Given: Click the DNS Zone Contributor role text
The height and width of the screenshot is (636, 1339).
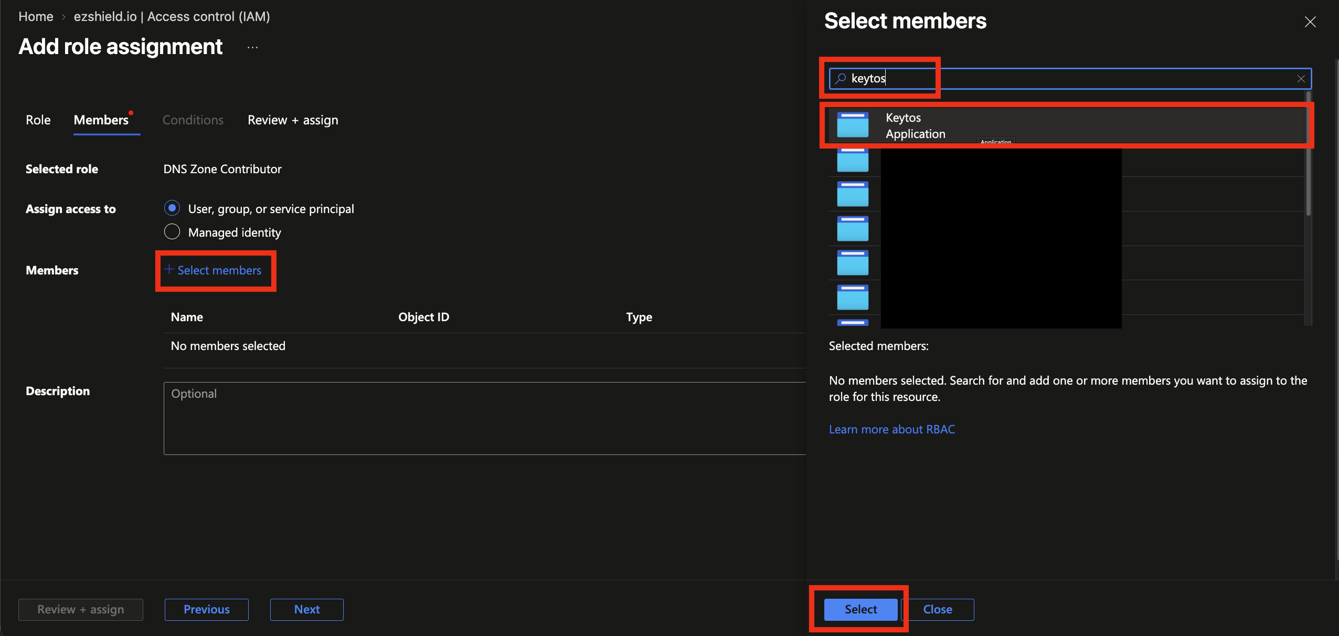Looking at the screenshot, I should 222,169.
